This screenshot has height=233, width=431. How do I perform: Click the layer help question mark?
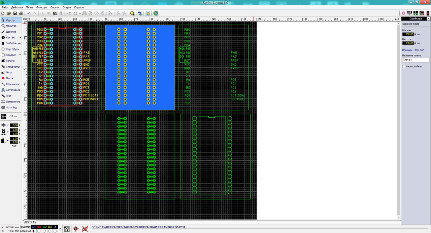point(60,229)
